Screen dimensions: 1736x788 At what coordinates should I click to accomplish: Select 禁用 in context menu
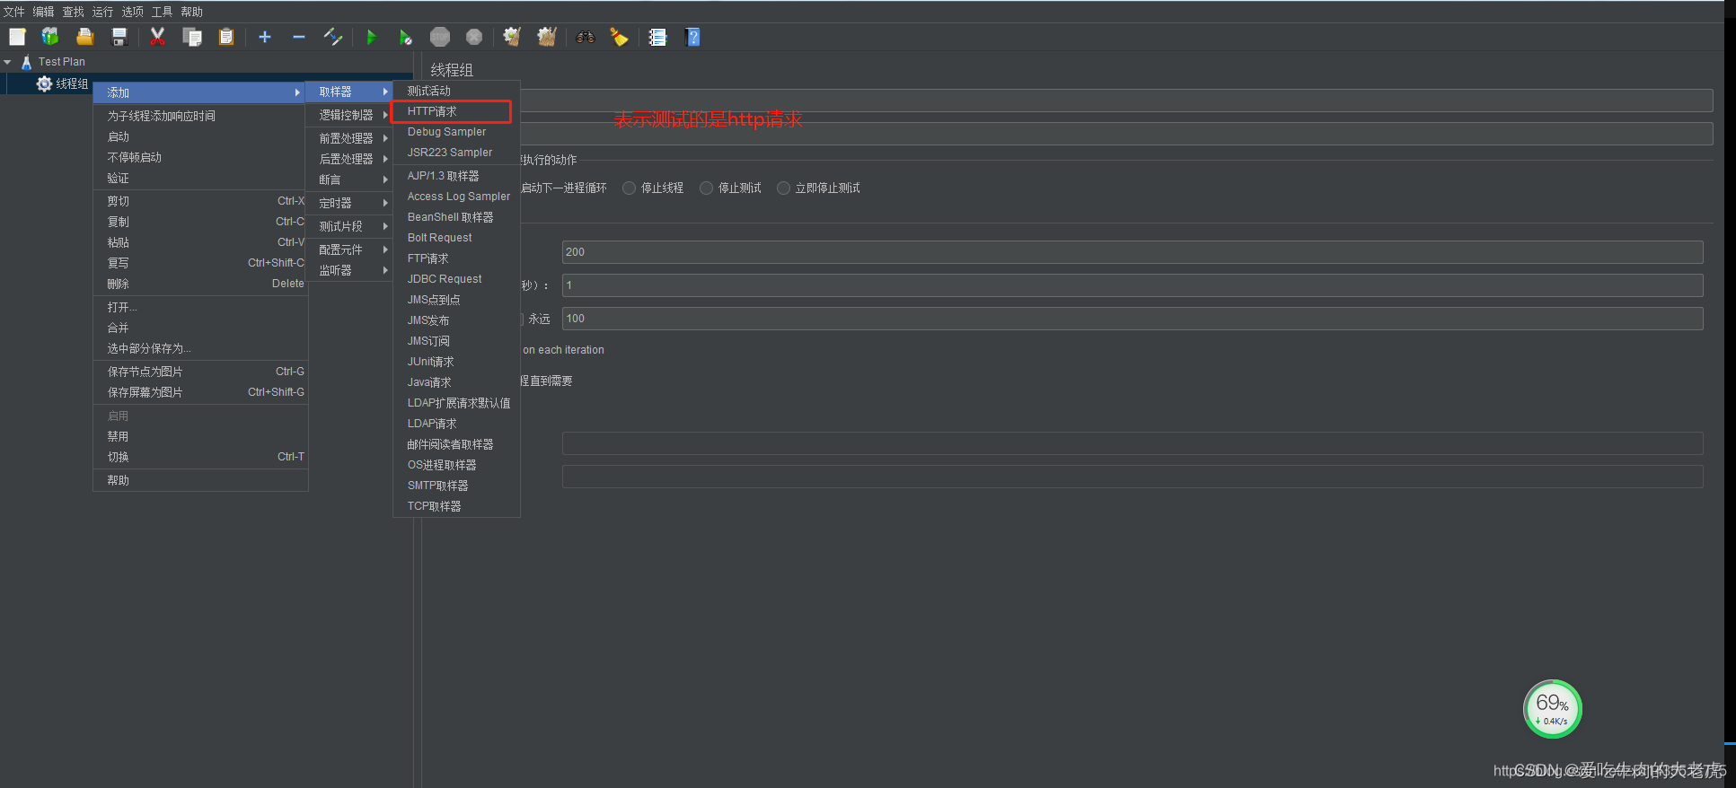click(x=200, y=436)
